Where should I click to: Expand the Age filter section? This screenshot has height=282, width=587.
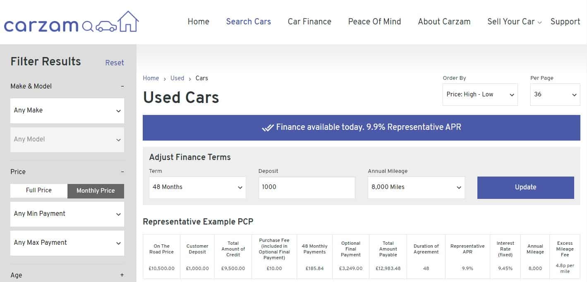point(122,275)
